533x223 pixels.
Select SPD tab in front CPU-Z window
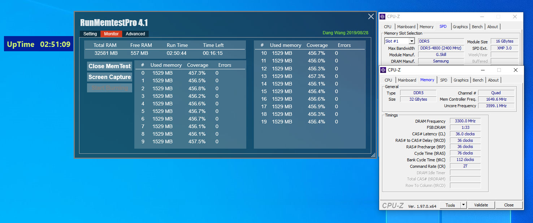tap(444, 80)
